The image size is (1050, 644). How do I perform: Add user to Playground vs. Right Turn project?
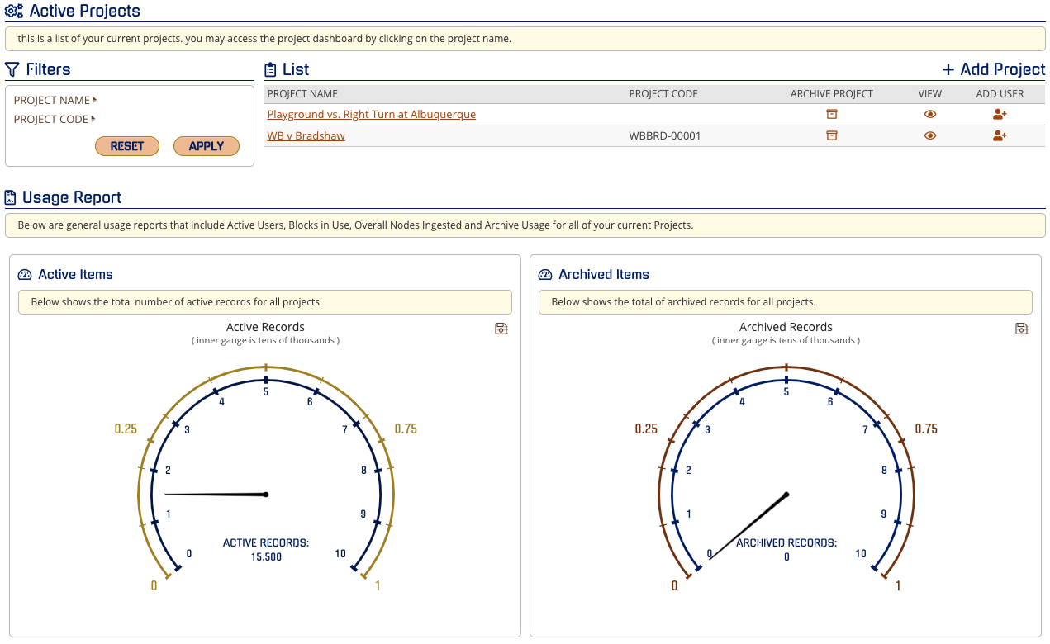click(1000, 114)
